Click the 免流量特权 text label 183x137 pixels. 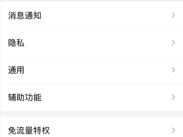29,130
